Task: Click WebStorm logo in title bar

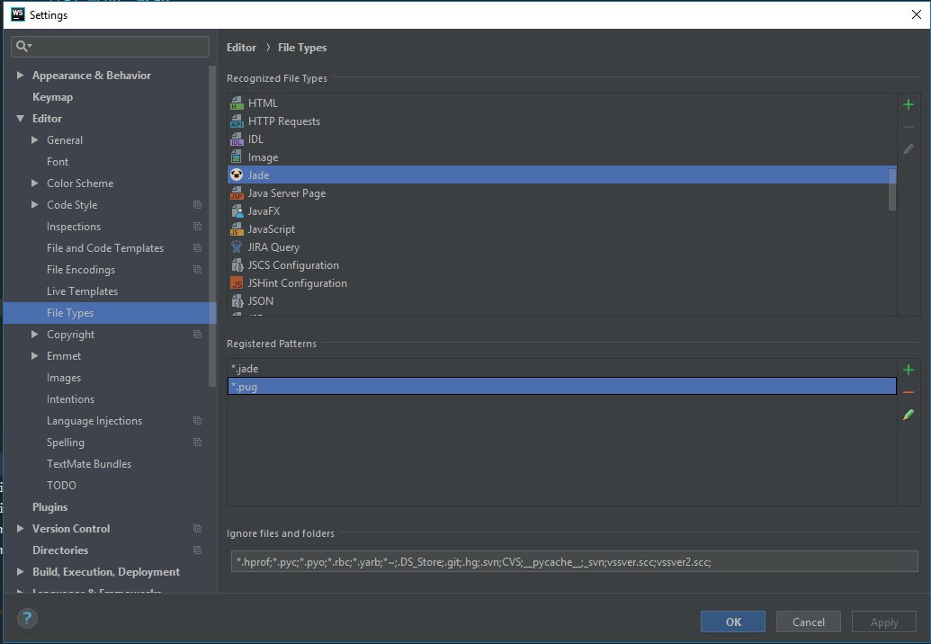Action: point(18,14)
